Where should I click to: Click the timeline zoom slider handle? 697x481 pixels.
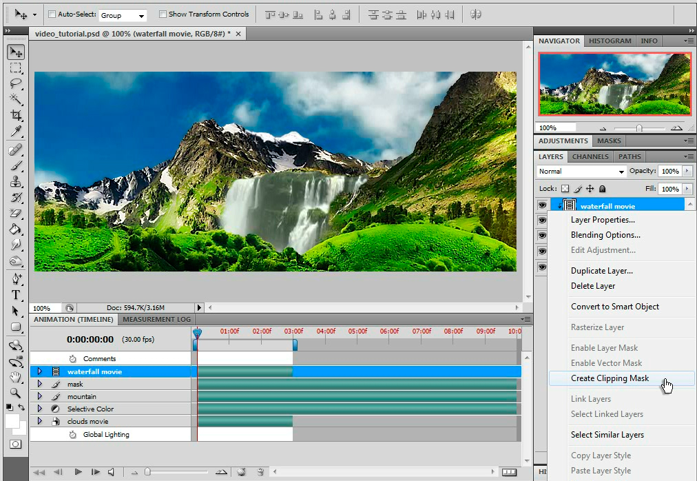(x=147, y=471)
